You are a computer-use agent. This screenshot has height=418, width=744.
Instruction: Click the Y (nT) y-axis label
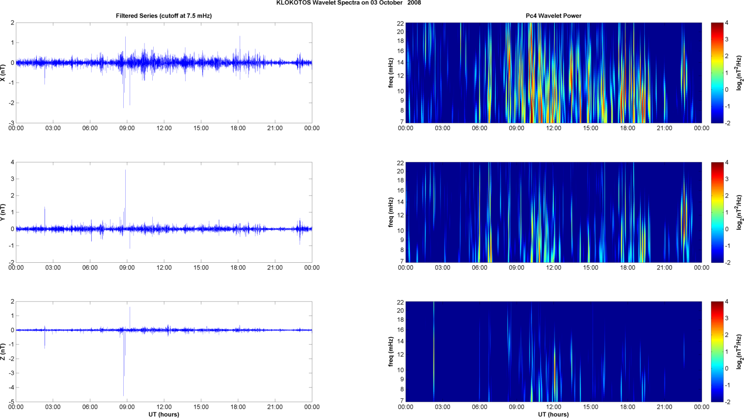[3, 212]
